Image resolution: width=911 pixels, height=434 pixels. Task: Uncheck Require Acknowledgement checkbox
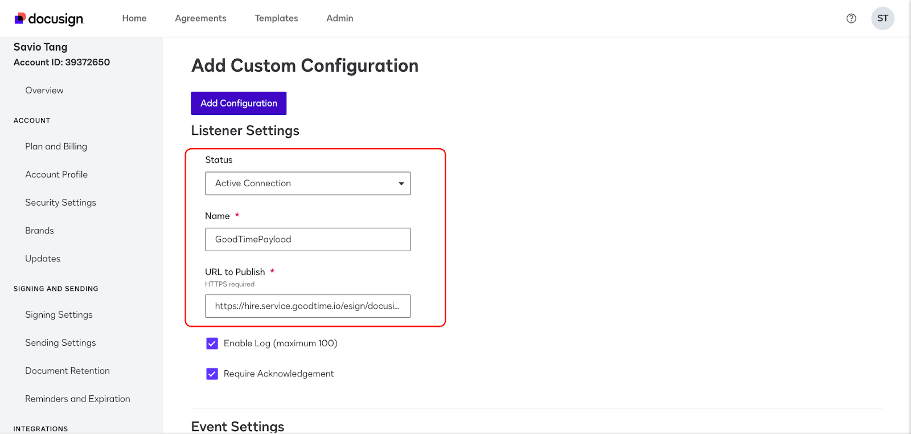(x=212, y=374)
